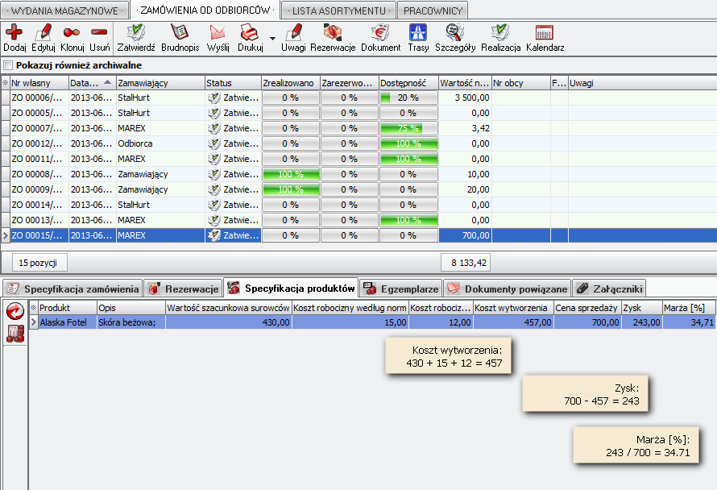Sort by the Data column header
Screen dimensions: 717x490
point(91,83)
